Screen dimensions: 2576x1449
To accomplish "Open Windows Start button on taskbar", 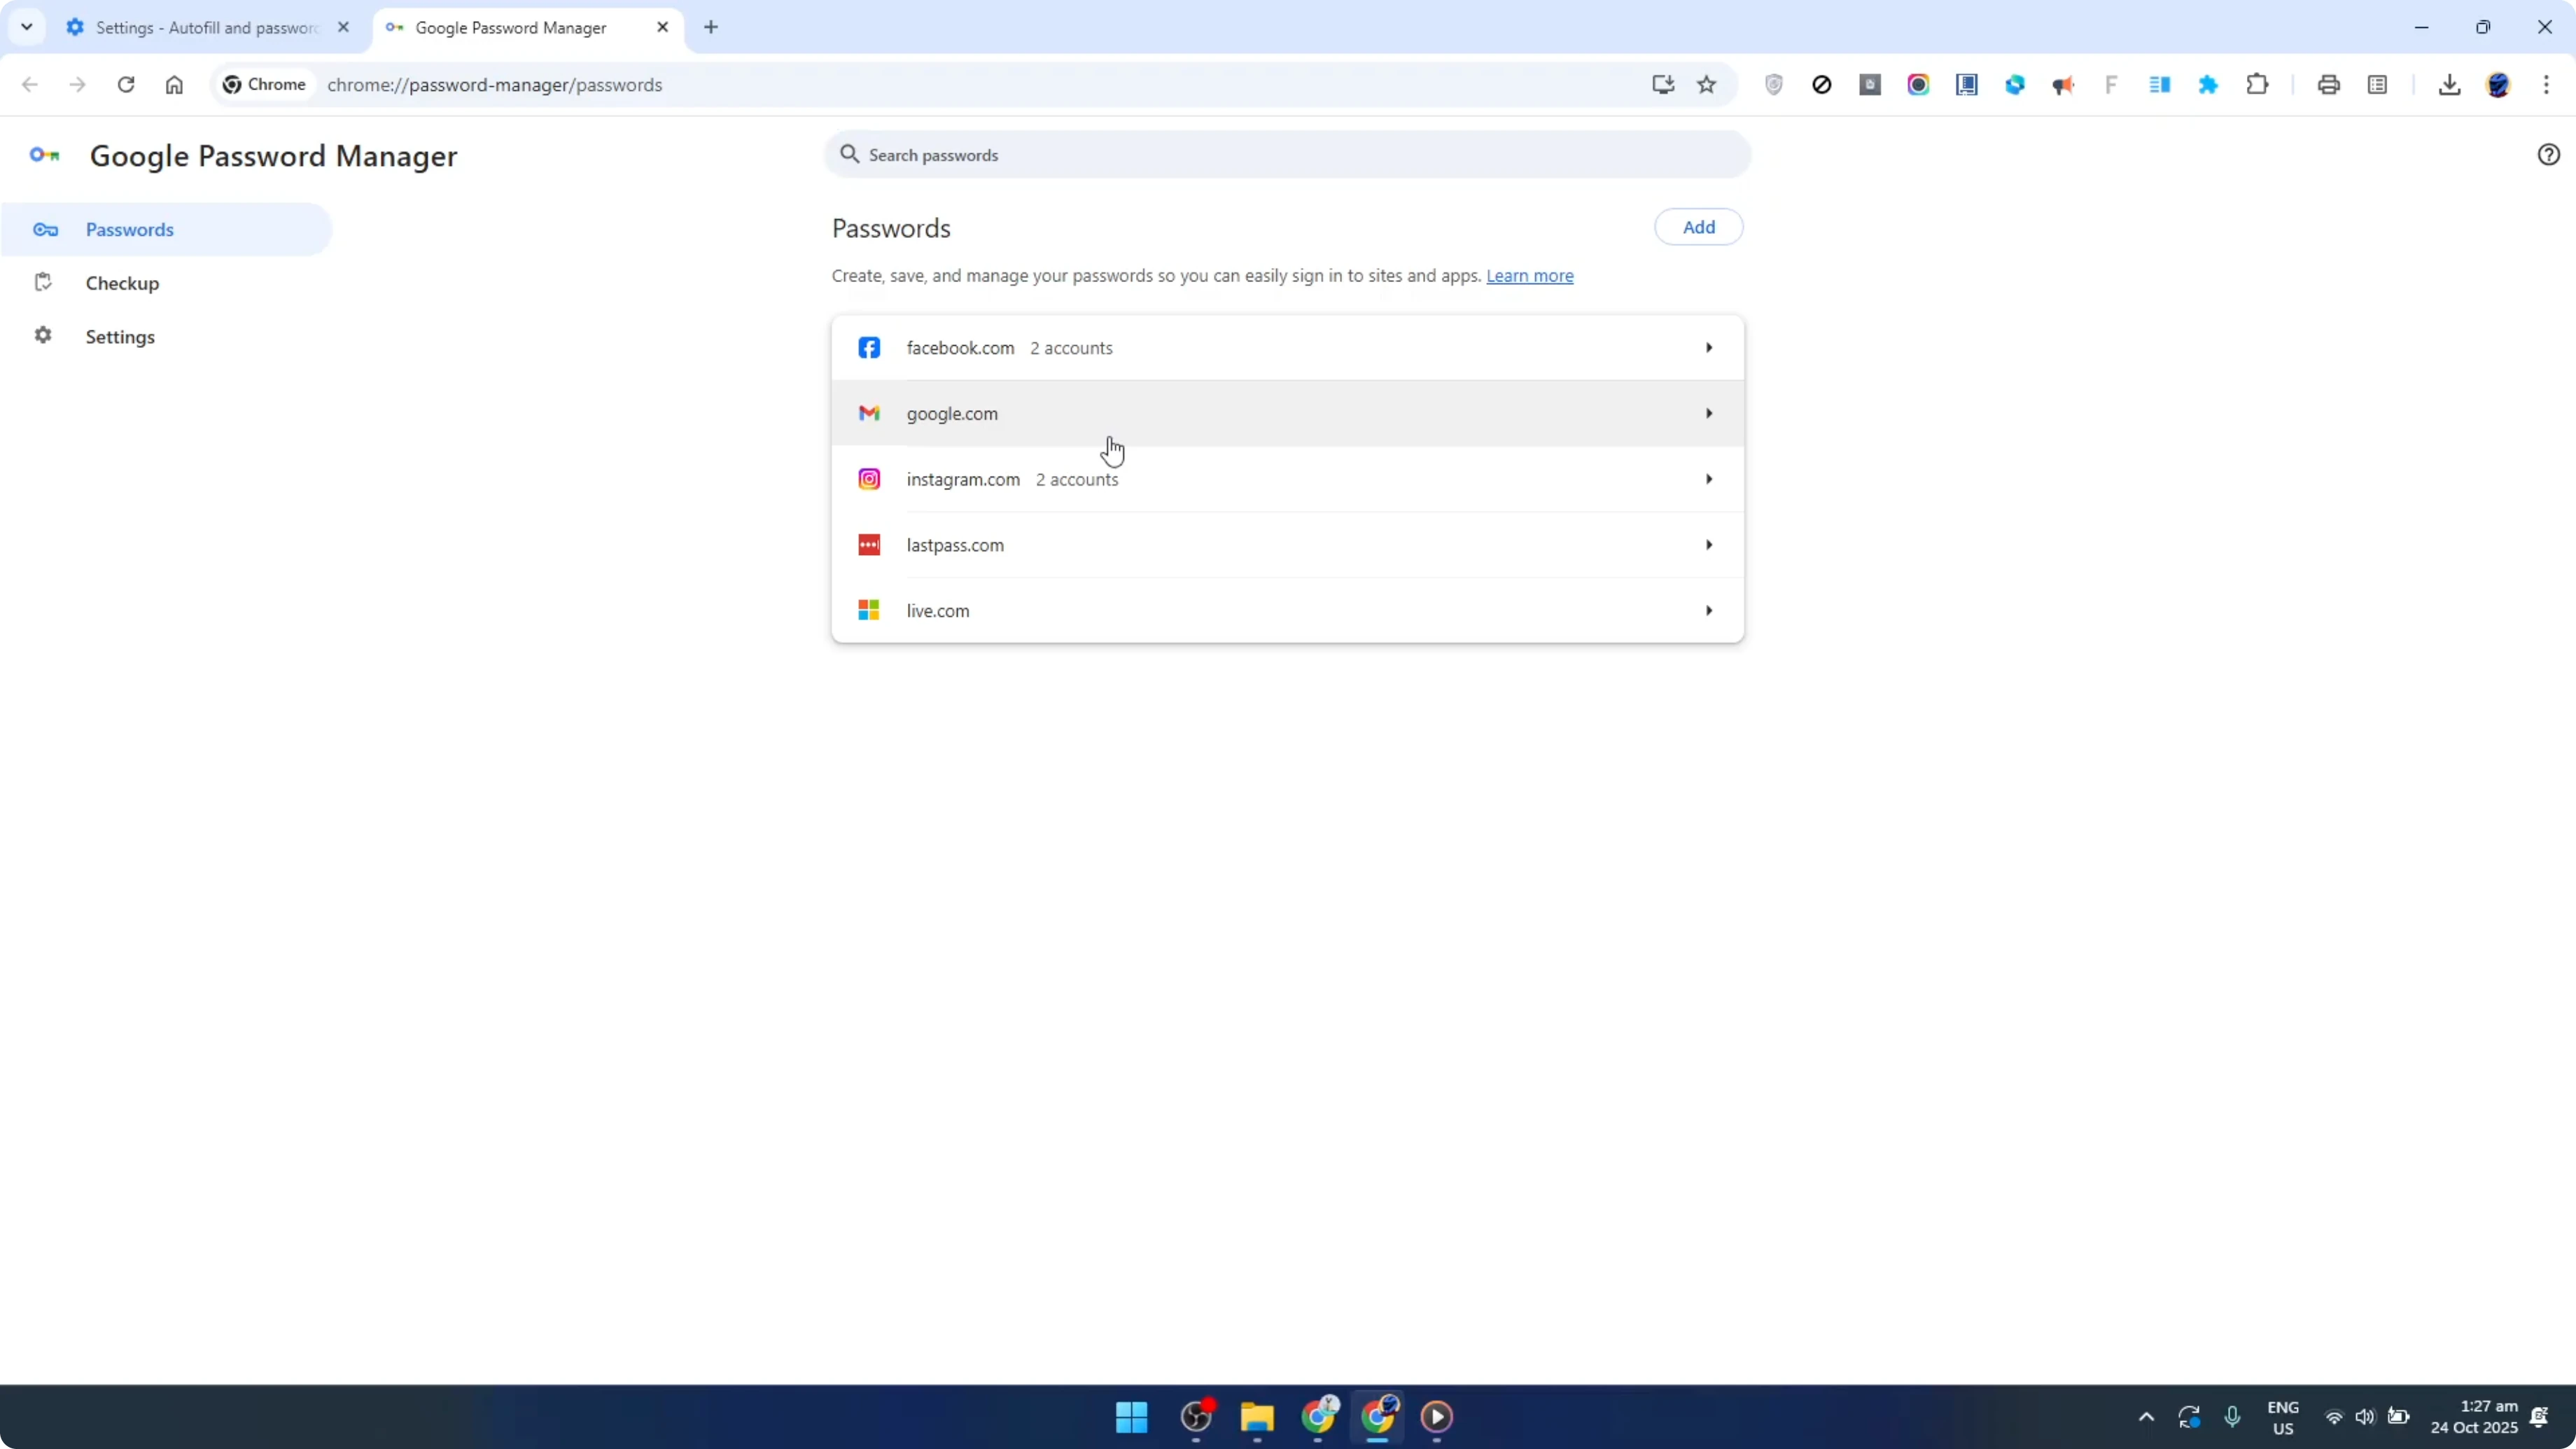I will click(1131, 1417).
